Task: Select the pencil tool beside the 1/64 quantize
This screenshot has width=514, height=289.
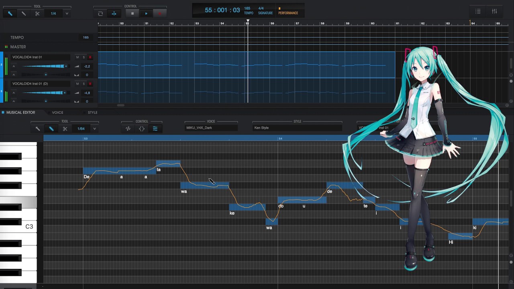Action: (x=51, y=129)
